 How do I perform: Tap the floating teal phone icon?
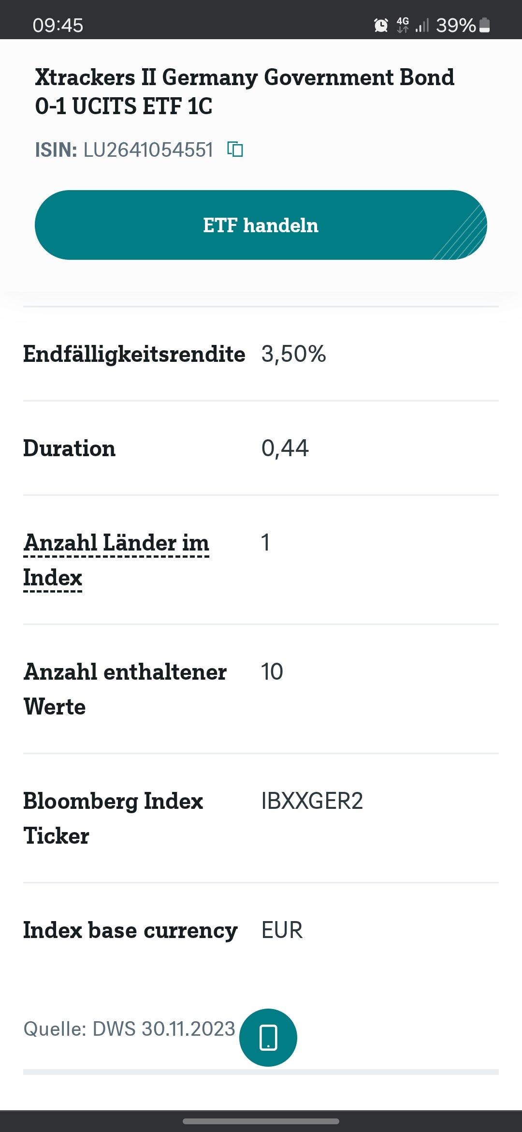(268, 1037)
